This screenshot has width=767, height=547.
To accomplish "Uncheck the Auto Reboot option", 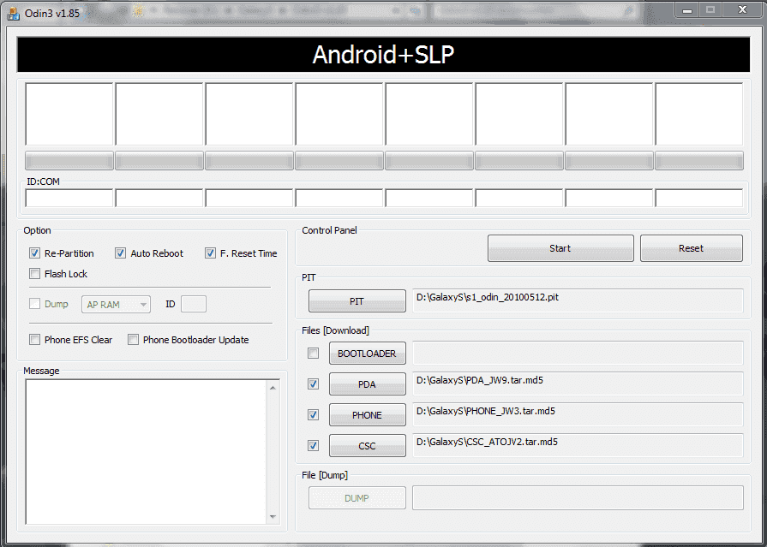I will pos(120,253).
